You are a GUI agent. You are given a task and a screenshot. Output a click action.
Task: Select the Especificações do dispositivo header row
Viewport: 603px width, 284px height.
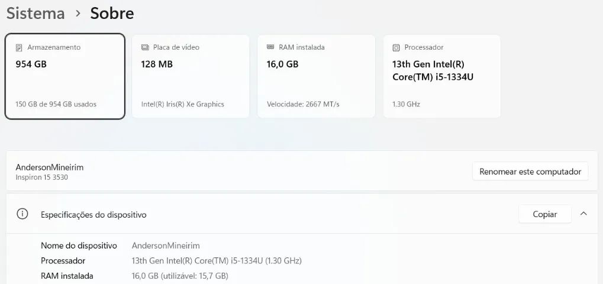click(x=302, y=214)
